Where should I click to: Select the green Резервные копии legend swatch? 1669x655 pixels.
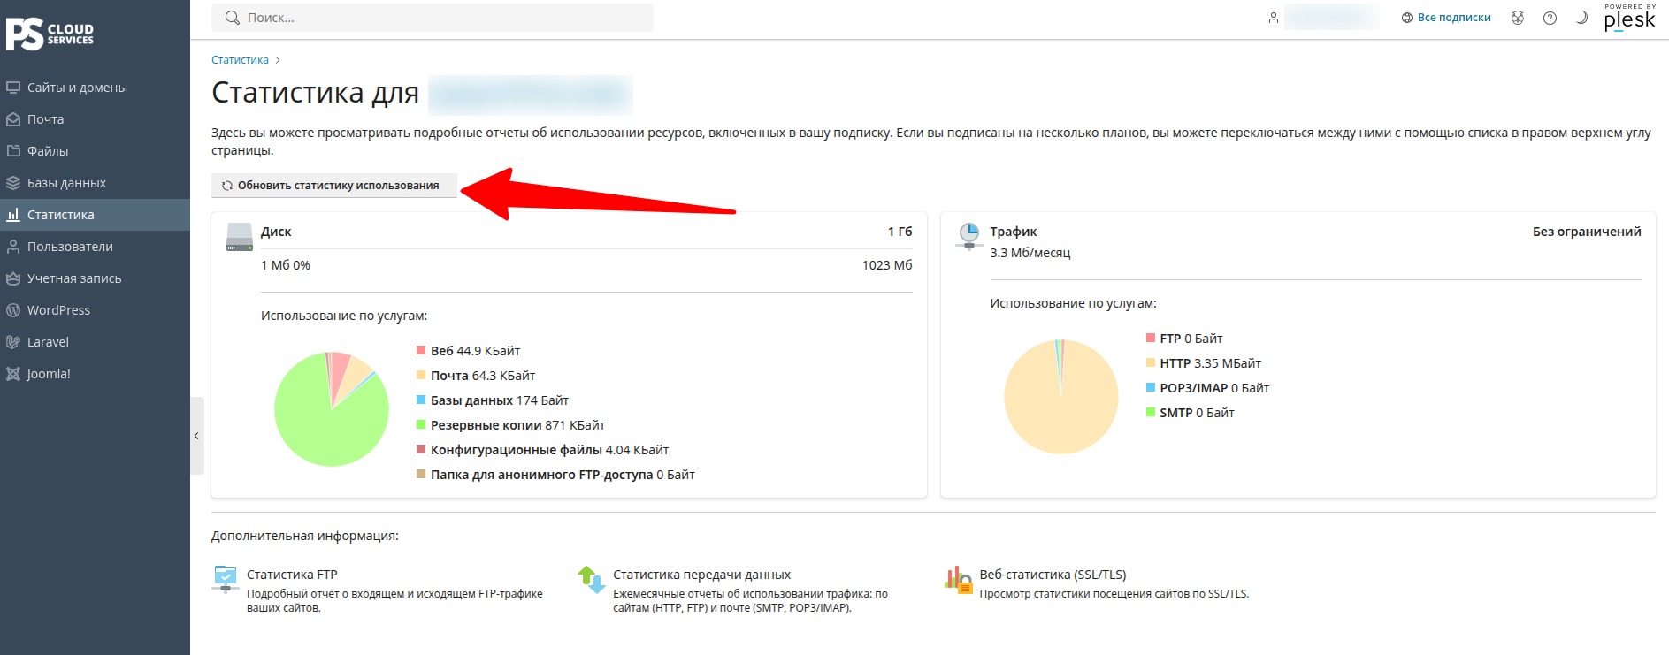(421, 425)
